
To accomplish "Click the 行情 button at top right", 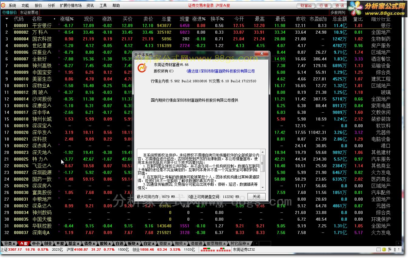I will [x=324, y=5].
